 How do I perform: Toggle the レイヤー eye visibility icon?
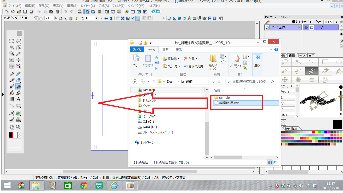pos(306,28)
